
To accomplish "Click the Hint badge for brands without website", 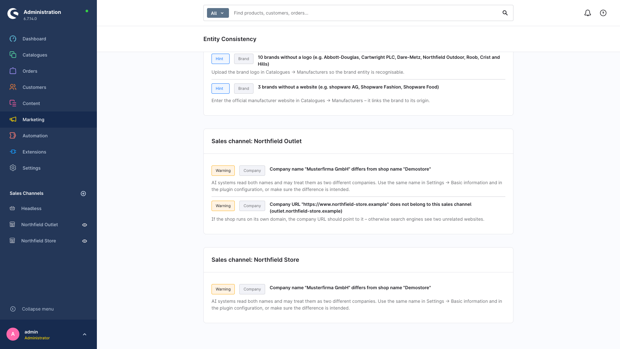I will (221, 89).
